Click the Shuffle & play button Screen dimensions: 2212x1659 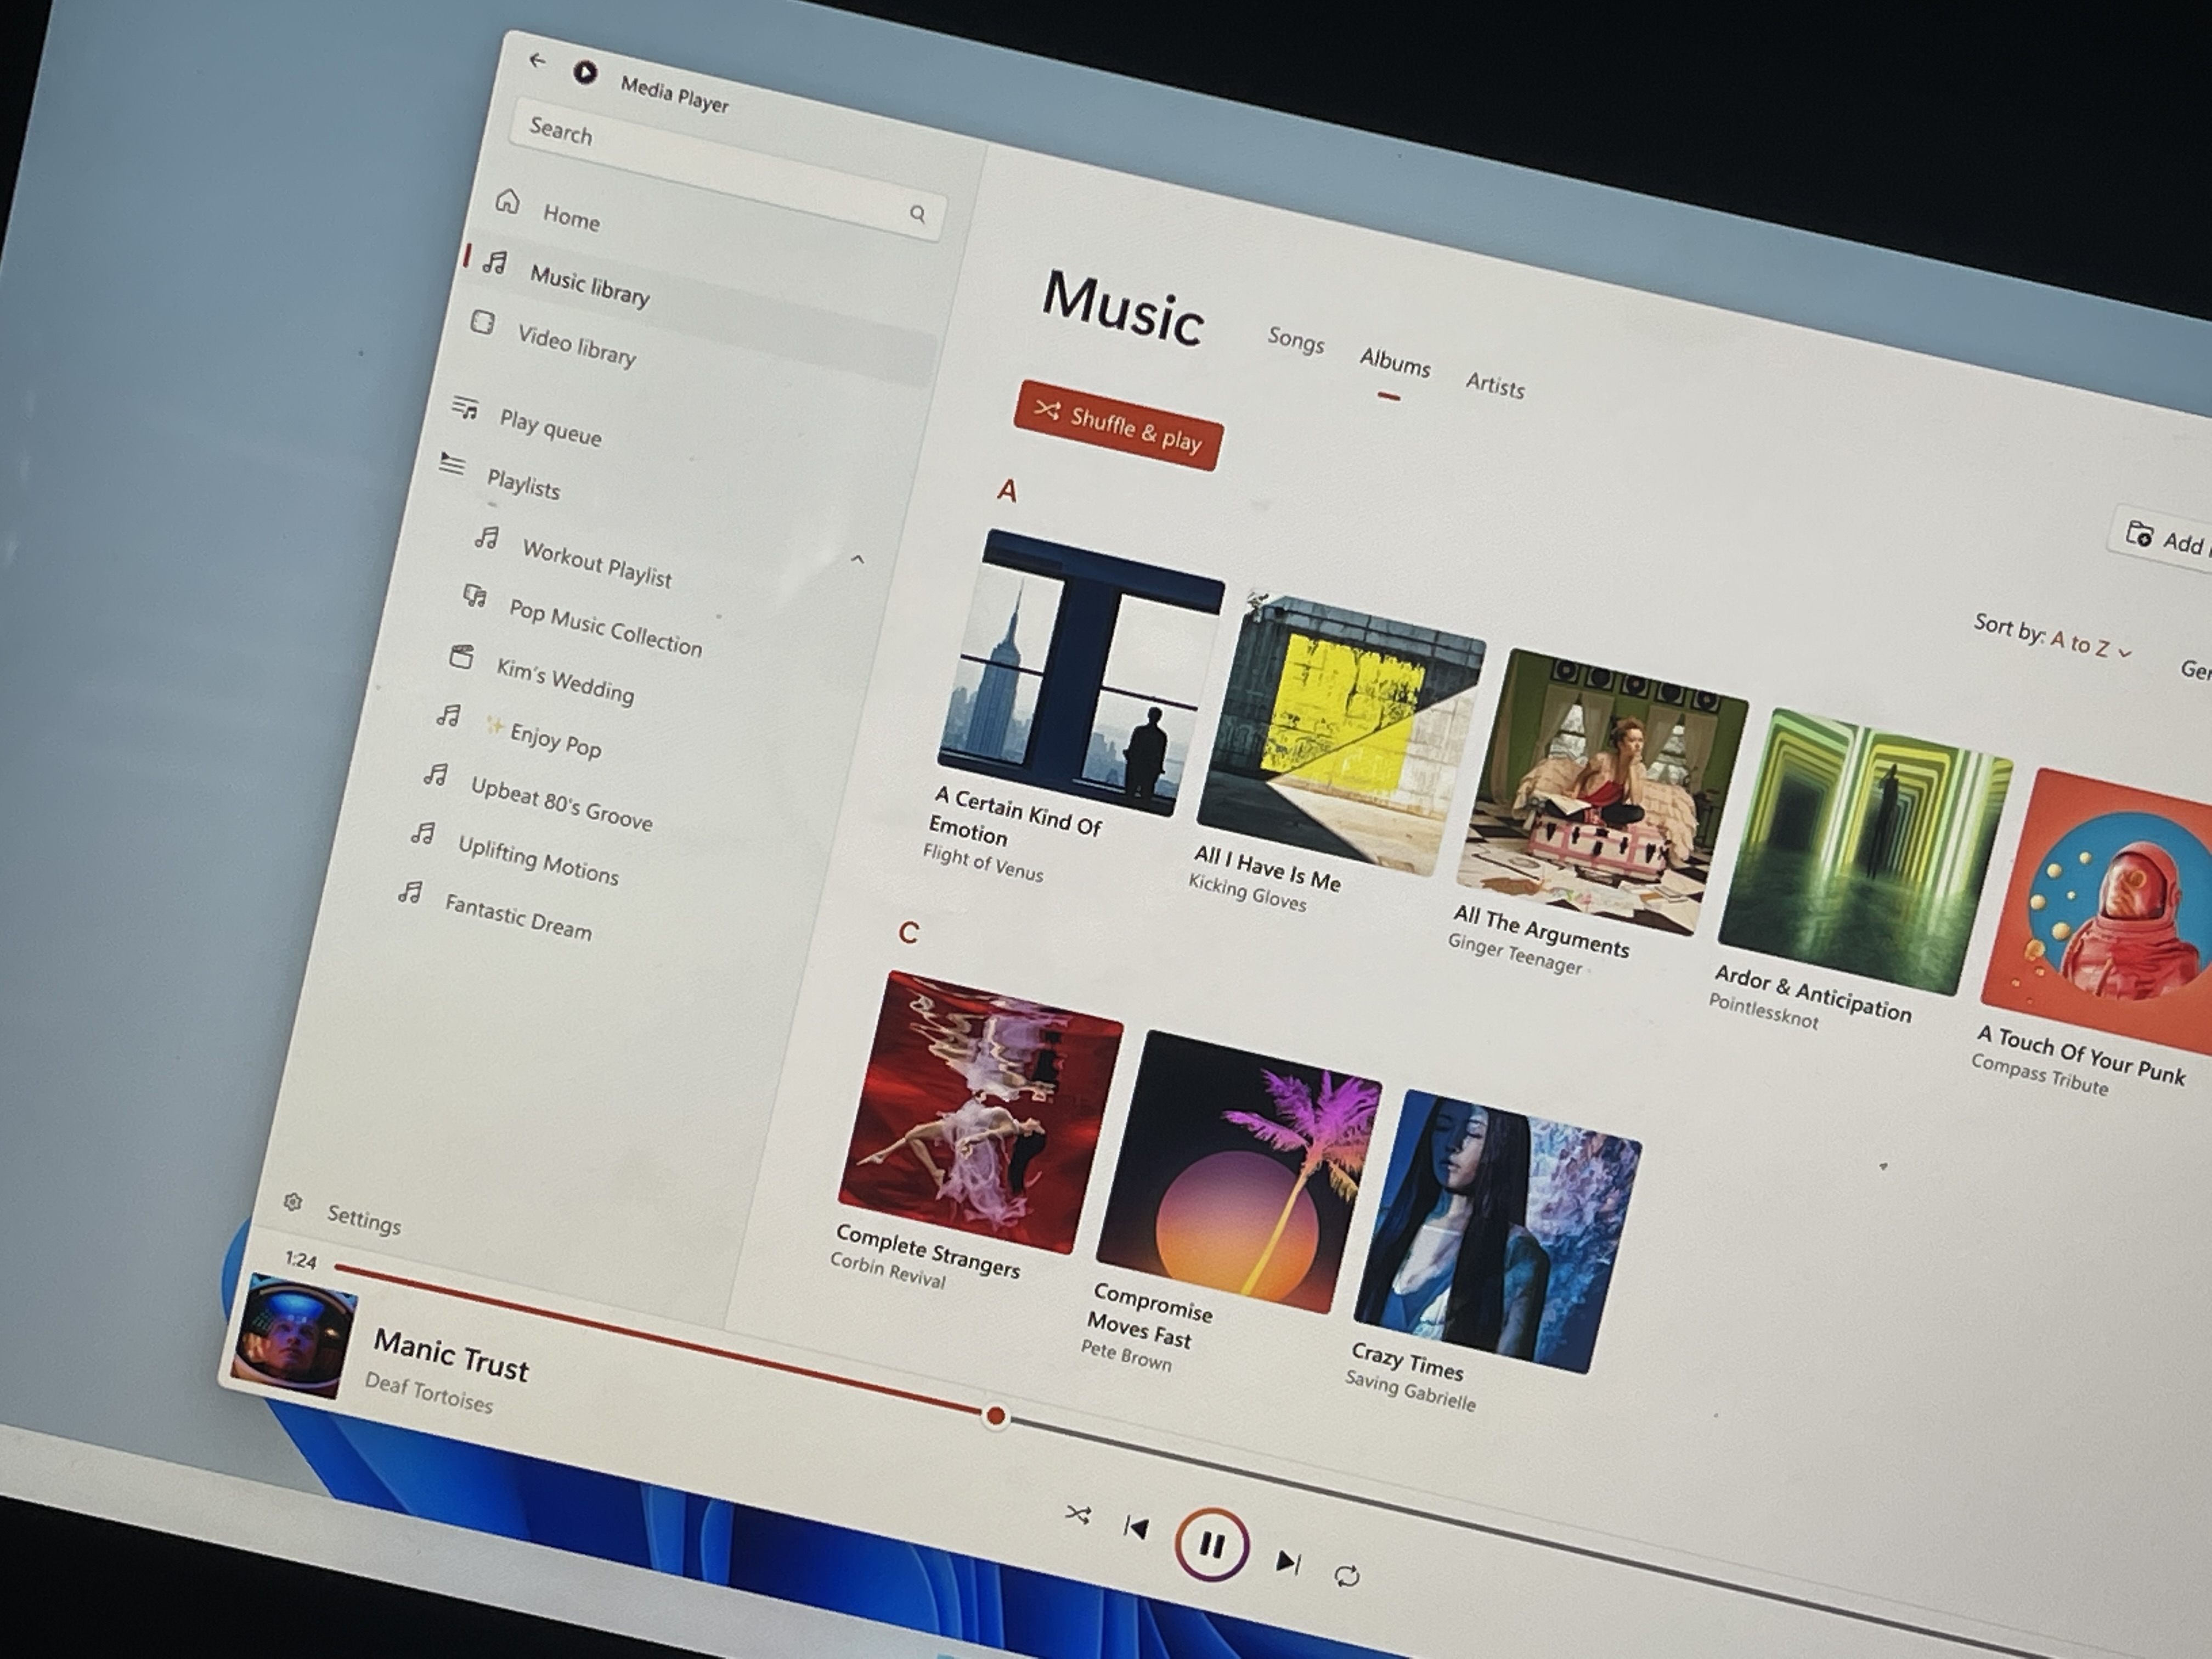[1118, 425]
